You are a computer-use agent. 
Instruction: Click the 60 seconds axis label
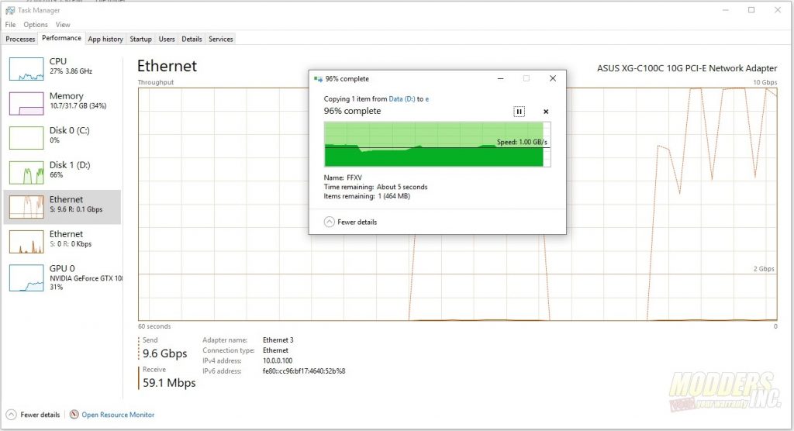point(154,326)
